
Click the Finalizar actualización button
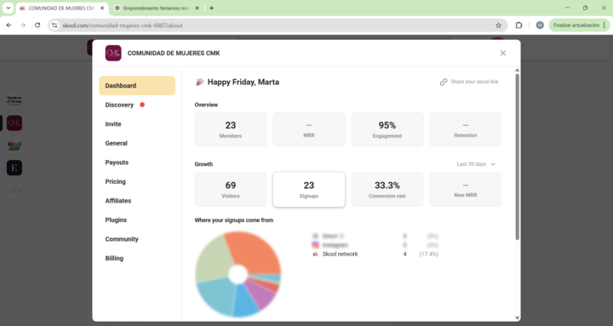tap(580, 26)
